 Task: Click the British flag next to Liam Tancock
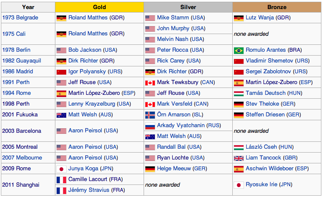(x=238, y=158)
